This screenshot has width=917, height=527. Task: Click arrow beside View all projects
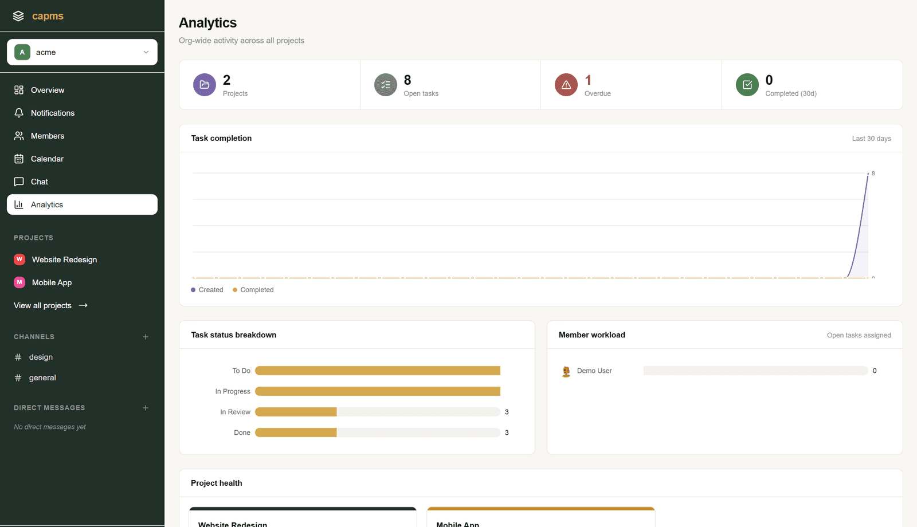tap(83, 305)
